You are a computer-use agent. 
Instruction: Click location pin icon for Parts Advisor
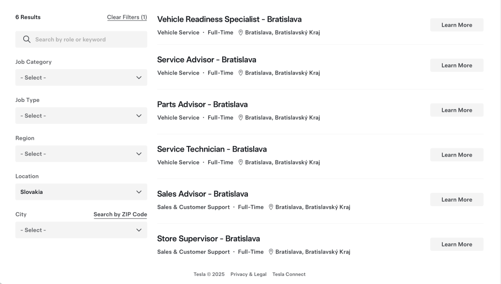pyautogui.click(x=240, y=117)
